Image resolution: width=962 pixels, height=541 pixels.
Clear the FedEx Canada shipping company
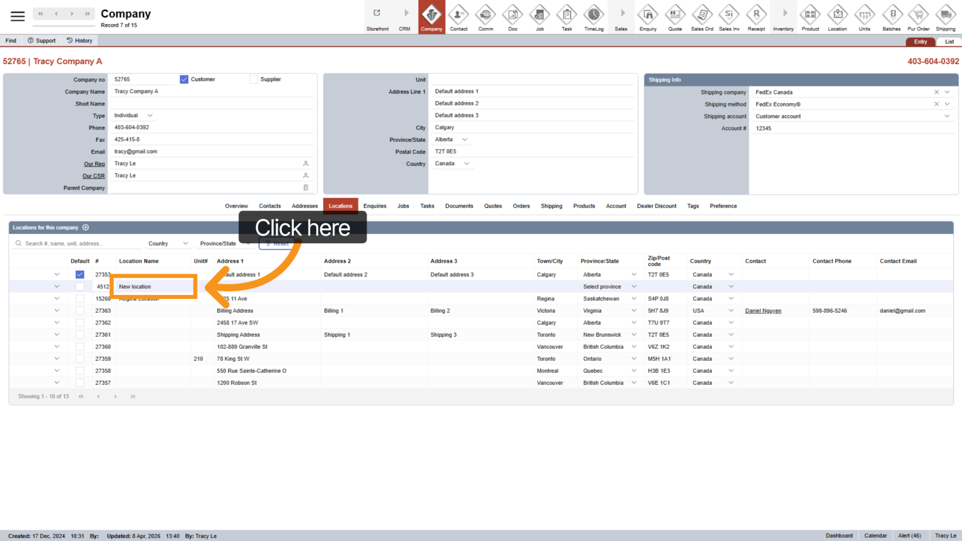(x=937, y=92)
